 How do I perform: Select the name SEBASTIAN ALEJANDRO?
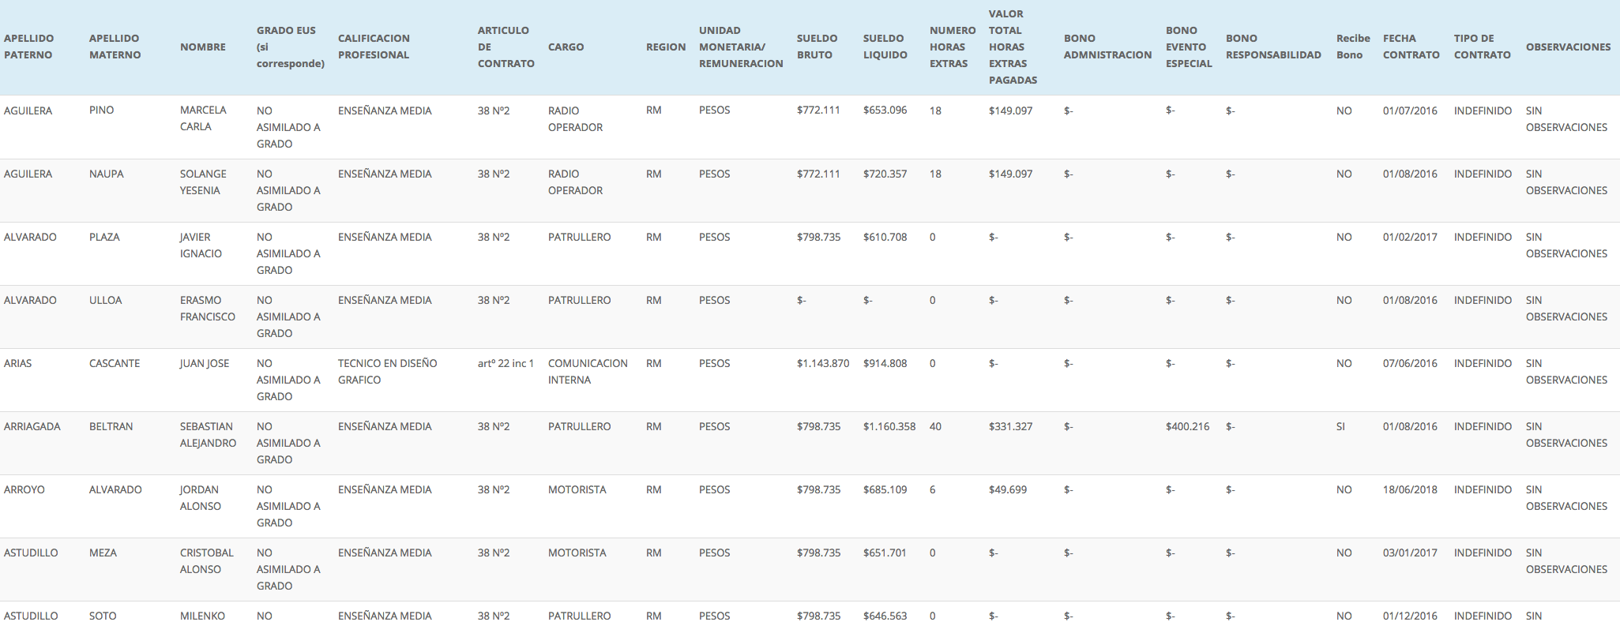209,435
